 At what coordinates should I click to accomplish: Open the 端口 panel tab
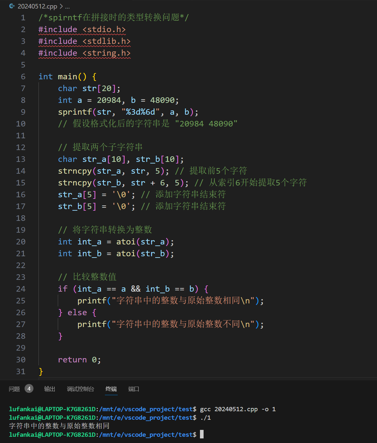click(x=133, y=389)
